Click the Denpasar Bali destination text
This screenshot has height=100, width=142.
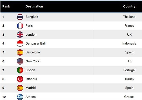[35, 44]
